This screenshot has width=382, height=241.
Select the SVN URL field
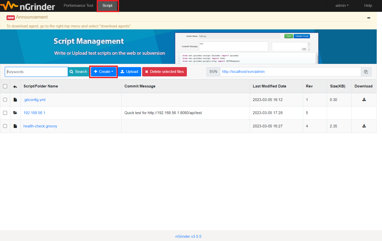(x=290, y=72)
